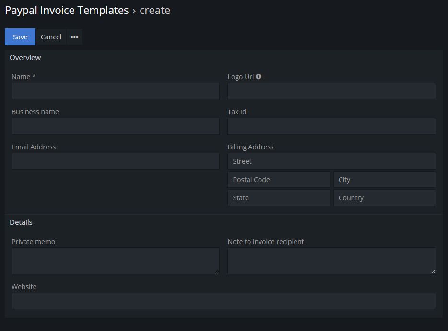Click the Save button

20,37
